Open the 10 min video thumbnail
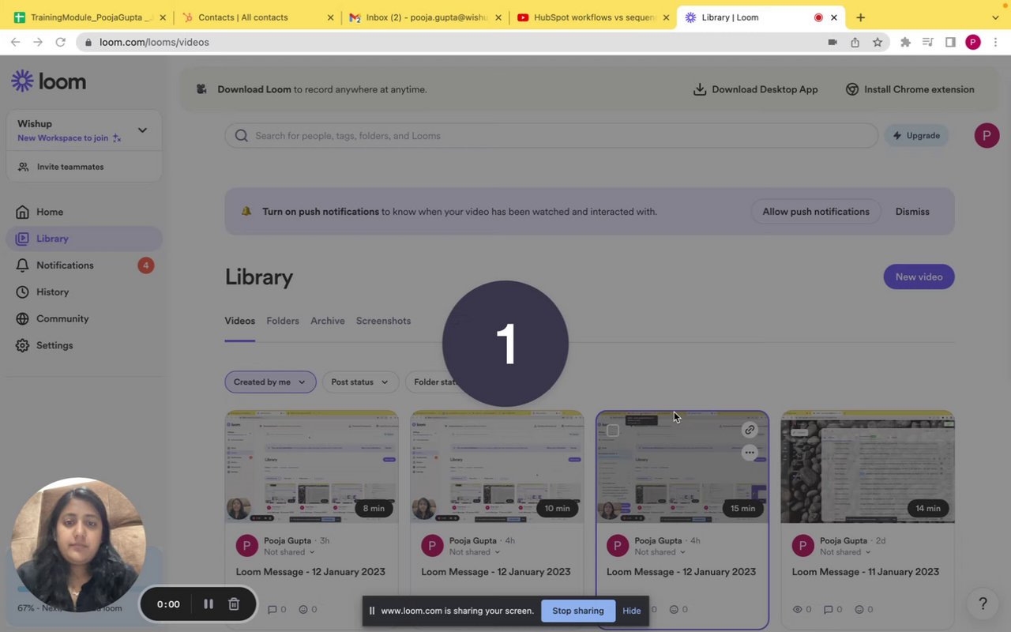The image size is (1011, 632). pyautogui.click(x=497, y=467)
